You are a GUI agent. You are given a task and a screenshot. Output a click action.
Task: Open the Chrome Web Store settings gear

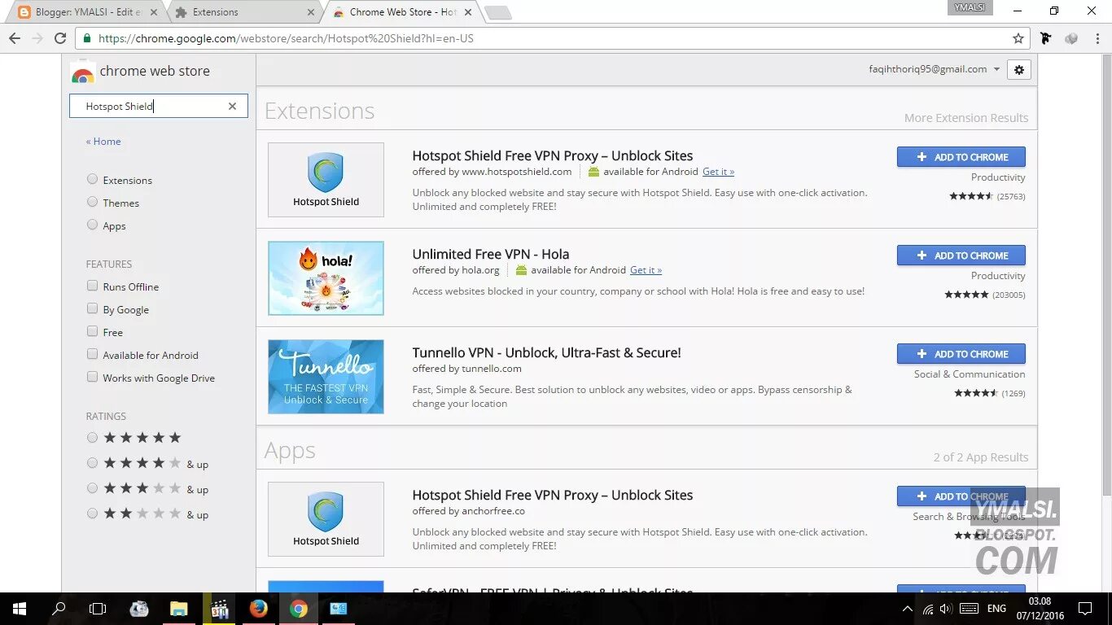[1018, 69]
